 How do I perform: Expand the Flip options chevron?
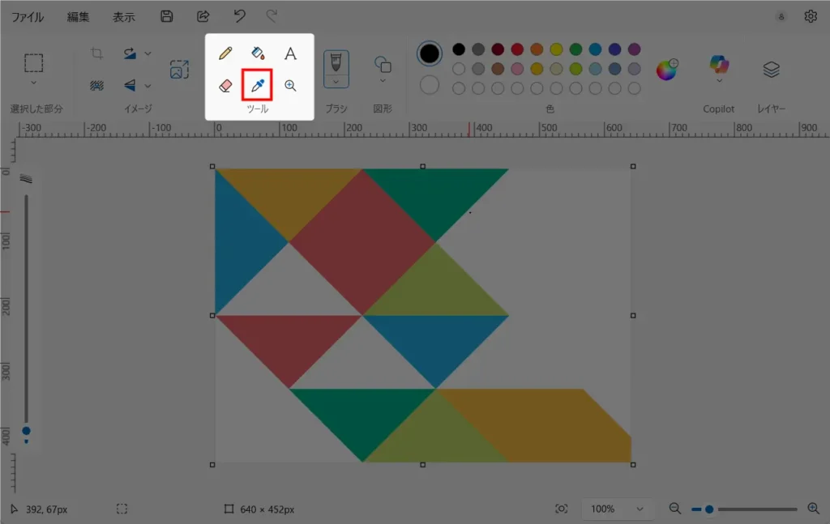[148, 86]
